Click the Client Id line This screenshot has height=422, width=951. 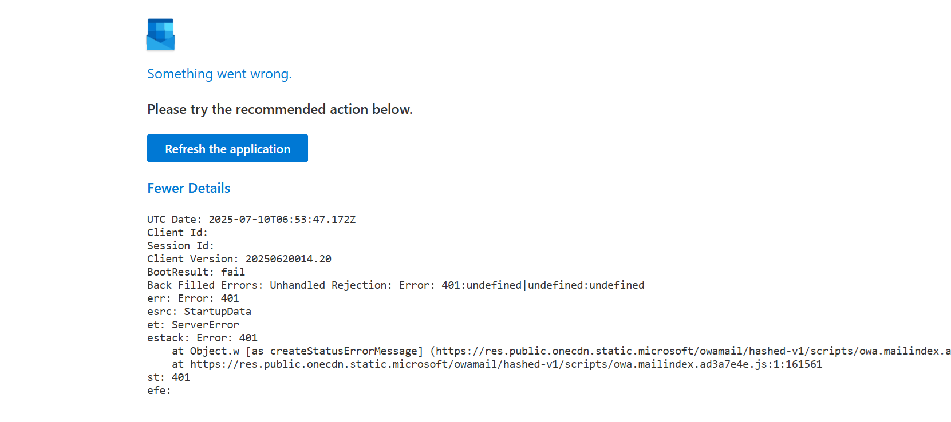(x=177, y=233)
